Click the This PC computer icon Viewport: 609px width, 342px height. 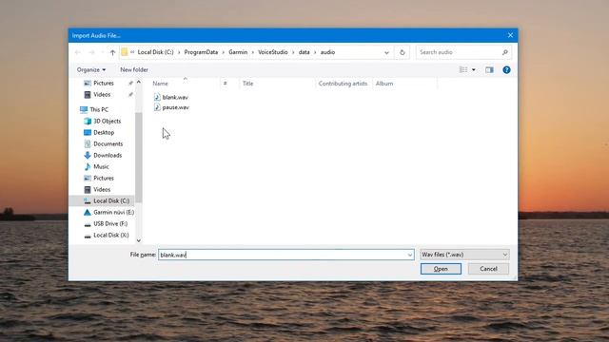coord(84,110)
